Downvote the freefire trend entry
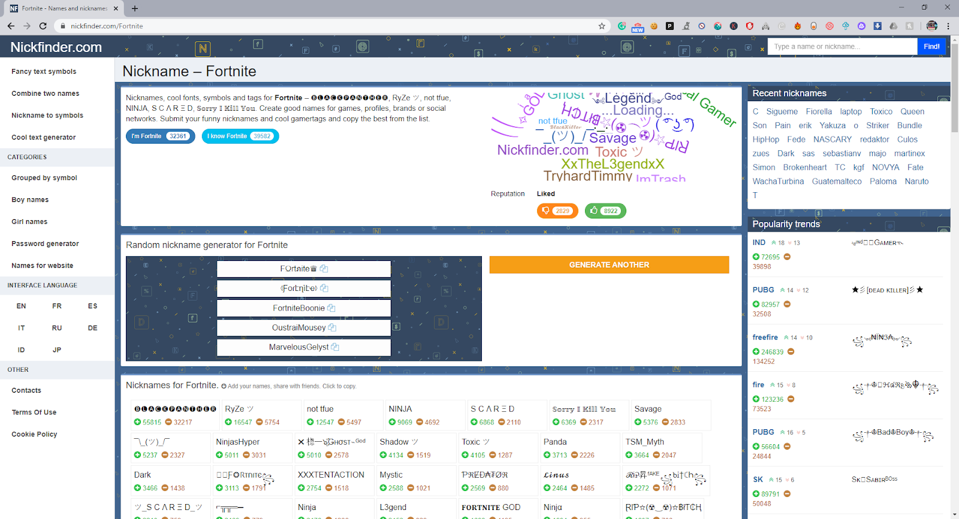The image size is (959, 519). click(791, 352)
